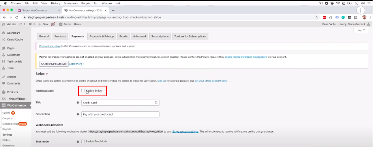Click the macOS Wi-Fi status icon
The width and height of the screenshot is (373, 147).
[x=338, y=3]
